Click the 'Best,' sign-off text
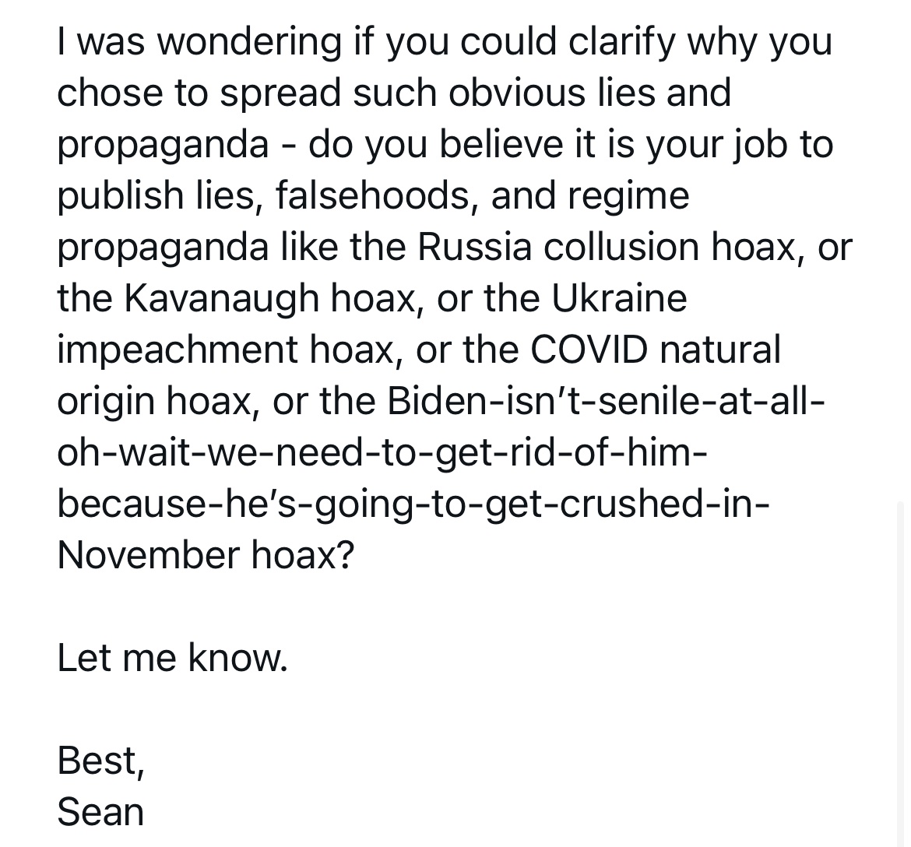911x847 pixels. point(100,761)
